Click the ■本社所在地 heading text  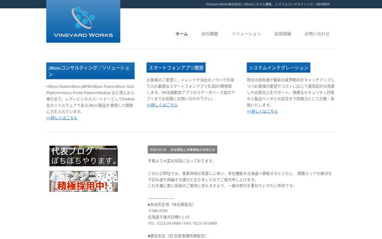171,204
